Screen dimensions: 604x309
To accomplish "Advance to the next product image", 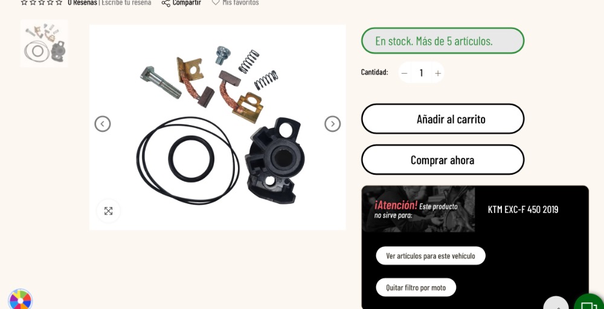I will (332, 124).
